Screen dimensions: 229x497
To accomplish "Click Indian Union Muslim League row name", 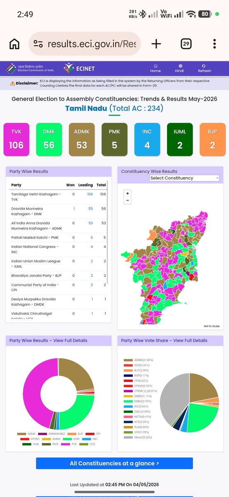I will coord(36,263).
